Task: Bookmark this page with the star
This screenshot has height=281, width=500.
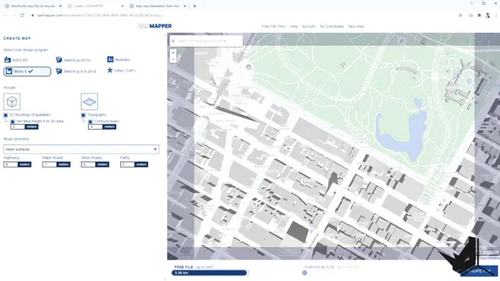Action: 461,15
